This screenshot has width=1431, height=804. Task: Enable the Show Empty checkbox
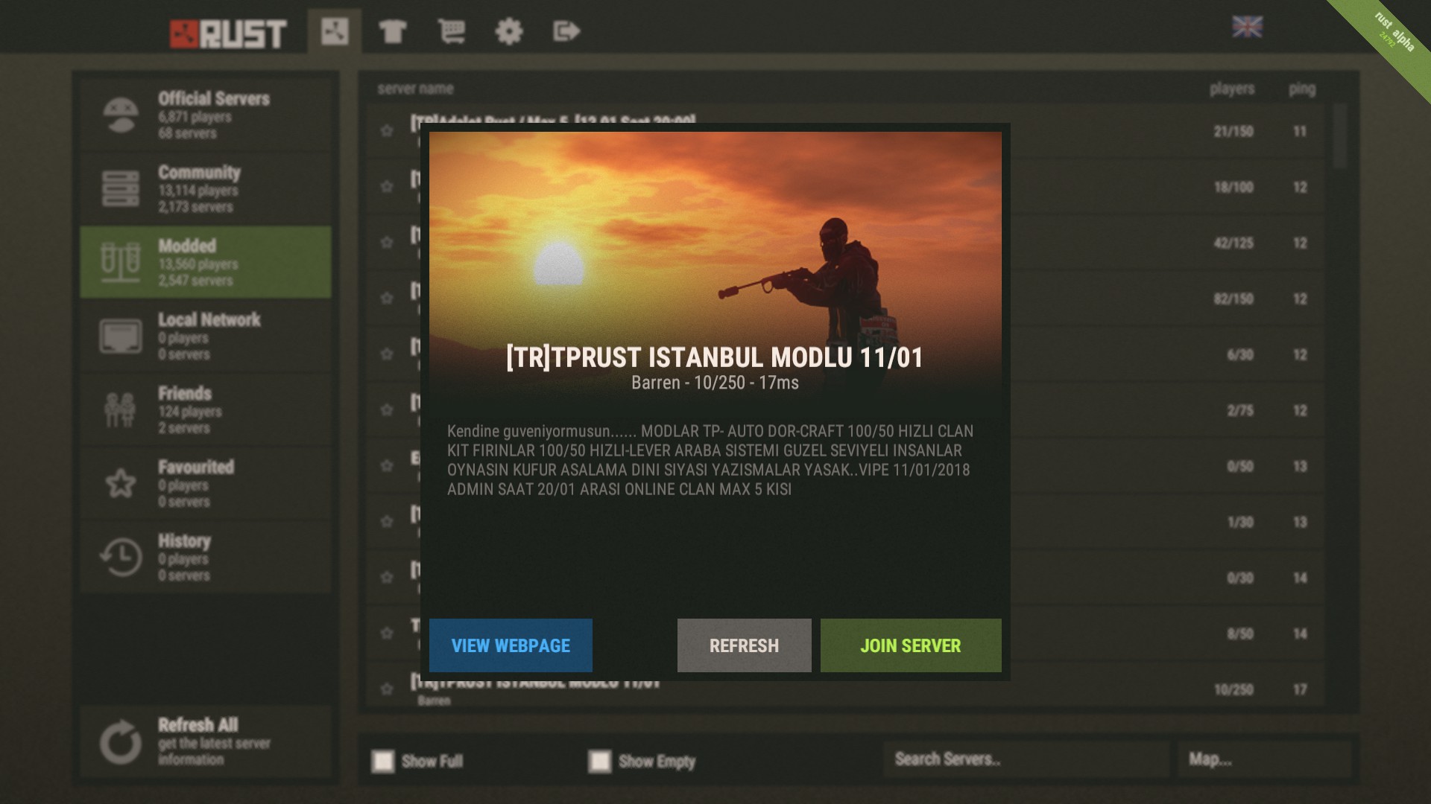(600, 761)
